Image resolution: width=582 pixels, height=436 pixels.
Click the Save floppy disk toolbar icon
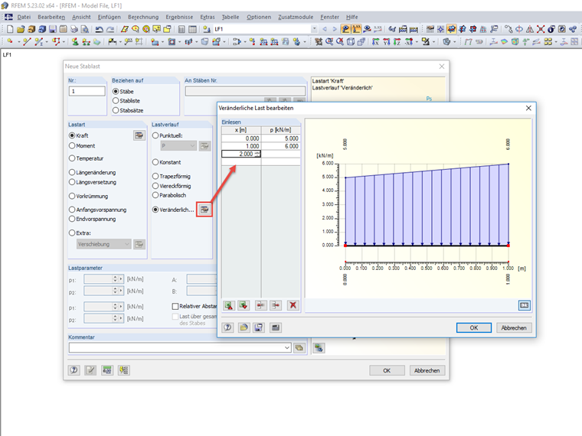tap(53, 29)
